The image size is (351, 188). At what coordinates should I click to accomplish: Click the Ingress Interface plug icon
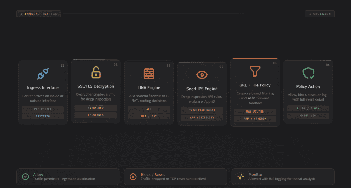click(43, 74)
